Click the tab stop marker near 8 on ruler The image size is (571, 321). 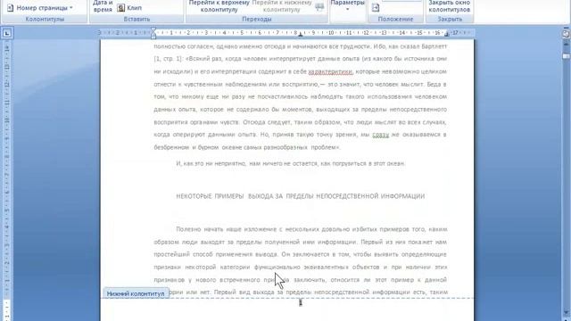301,35
